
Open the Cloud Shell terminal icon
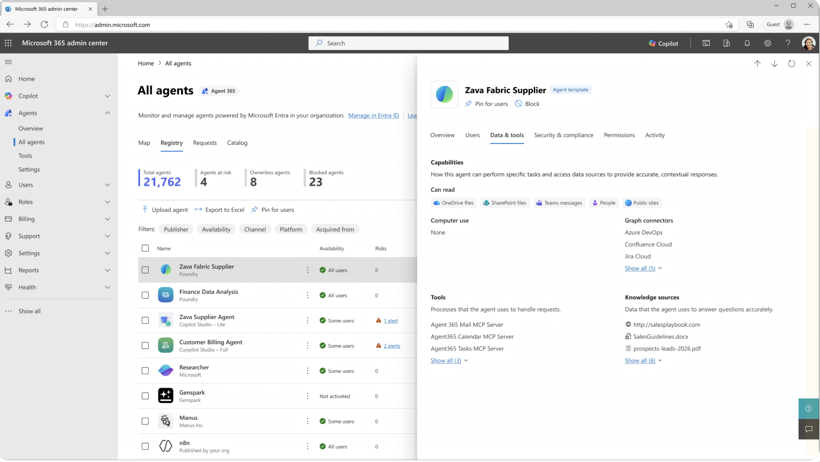point(706,43)
